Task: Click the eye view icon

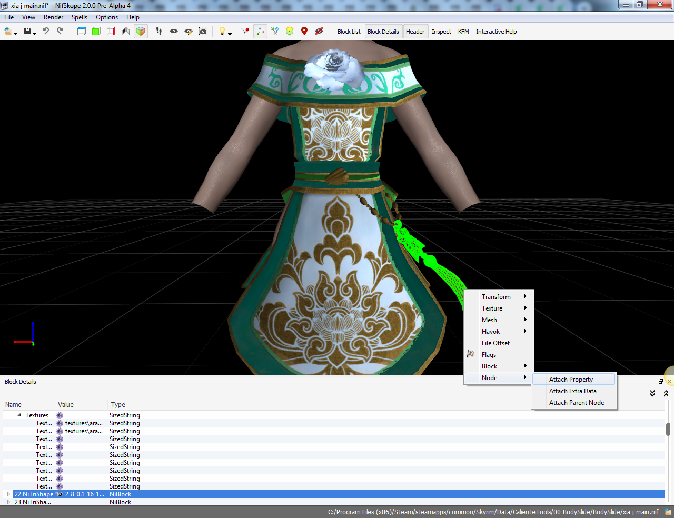Action: pyautogui.click(x=174, y=32)
